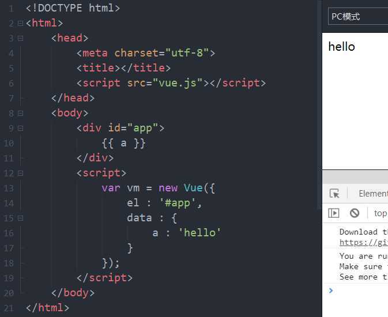
Task: Click the "vue.js" src value
Action: pos(178,84)
